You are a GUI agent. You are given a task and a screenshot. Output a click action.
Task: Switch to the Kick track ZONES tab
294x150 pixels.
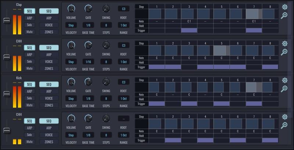click(49, 106)
